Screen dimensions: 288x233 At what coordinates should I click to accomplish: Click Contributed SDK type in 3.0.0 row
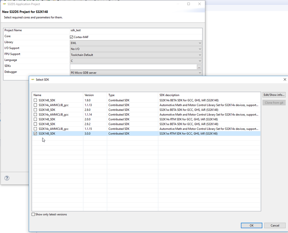tap(119, 134)
